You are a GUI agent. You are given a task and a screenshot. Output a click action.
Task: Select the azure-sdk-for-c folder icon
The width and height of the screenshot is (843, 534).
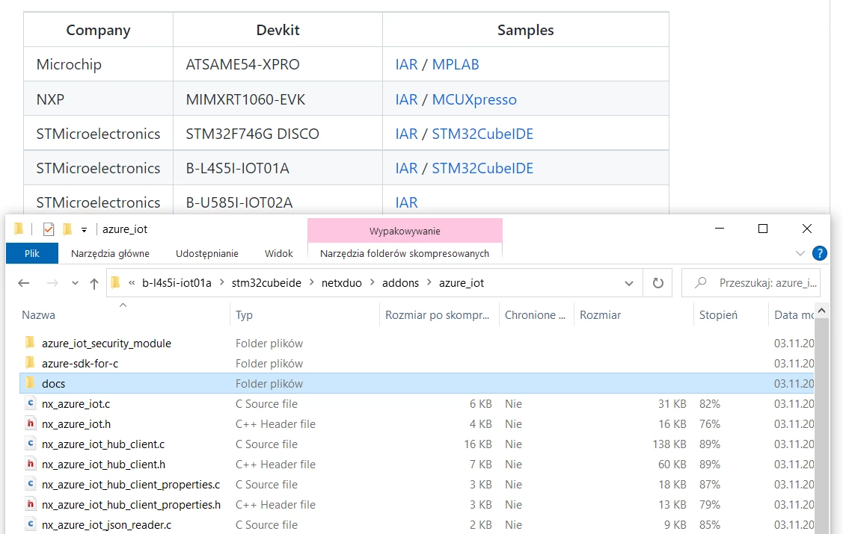[x=31, y=363]
